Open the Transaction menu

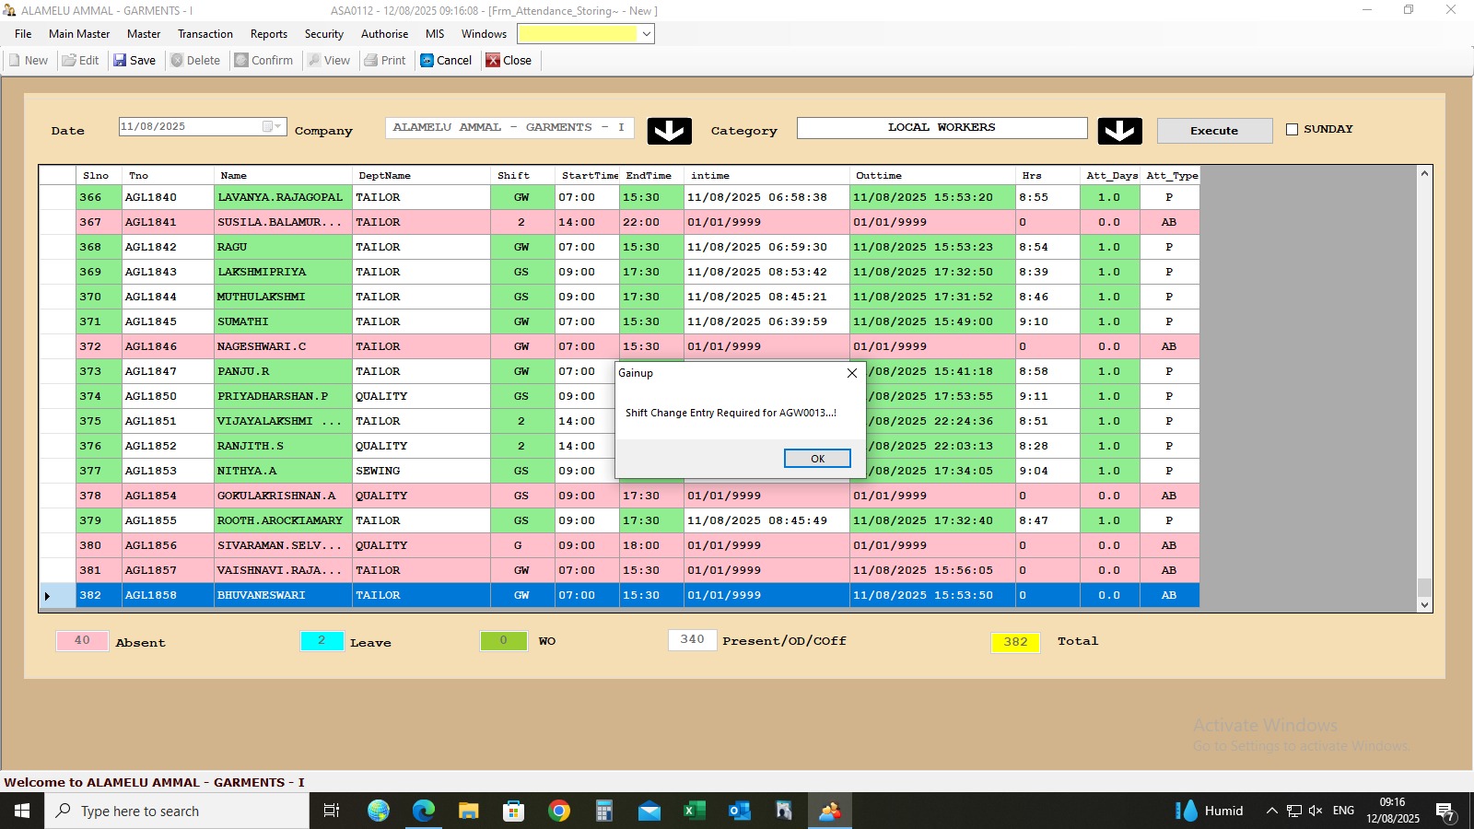click(205, 34)
